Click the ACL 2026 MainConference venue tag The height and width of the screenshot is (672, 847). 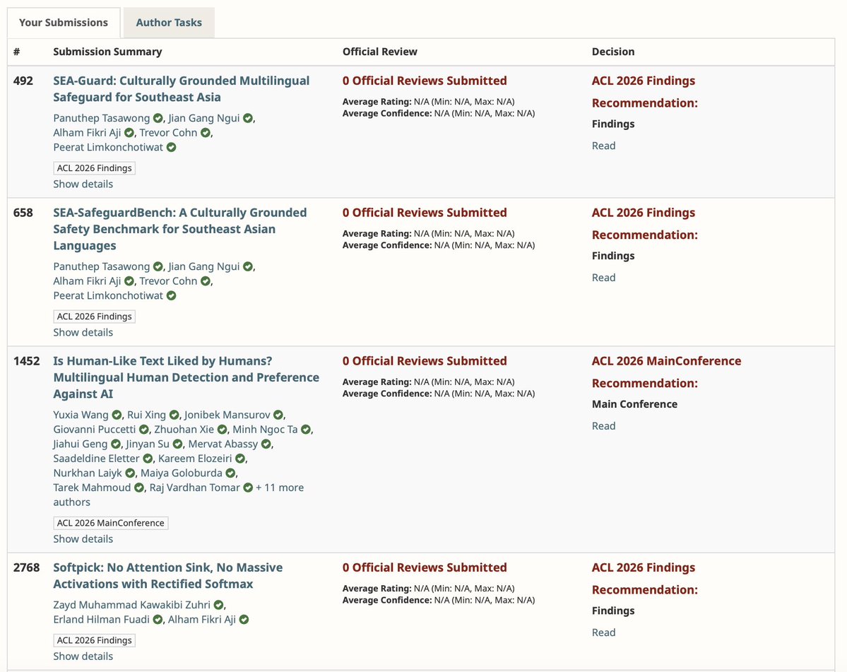click(111, 523)
